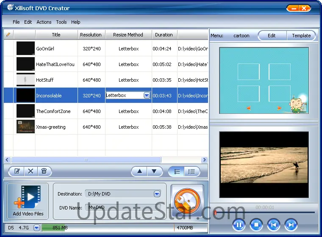Image resolution: width=322 pixels, height=237 pixels.
Task: Select the HateThatILoveYou thumbnail
Action: pos(25,64)
